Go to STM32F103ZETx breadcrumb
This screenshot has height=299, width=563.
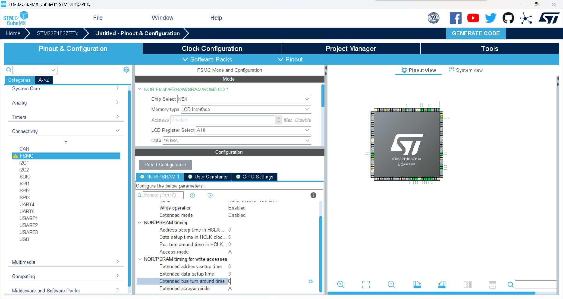tap(57, 33)
